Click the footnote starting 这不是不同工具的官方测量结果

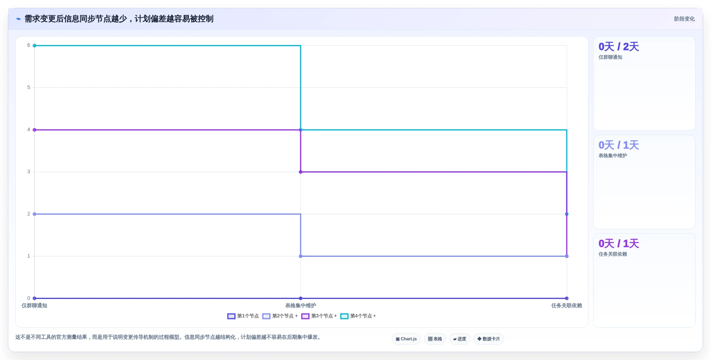click(169, 337)
